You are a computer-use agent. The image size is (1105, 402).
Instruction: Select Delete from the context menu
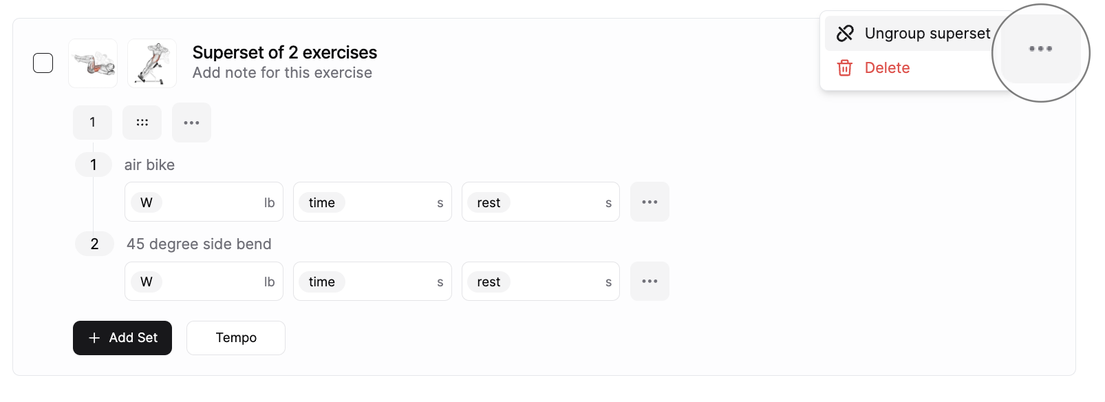(x=887, y=68)
